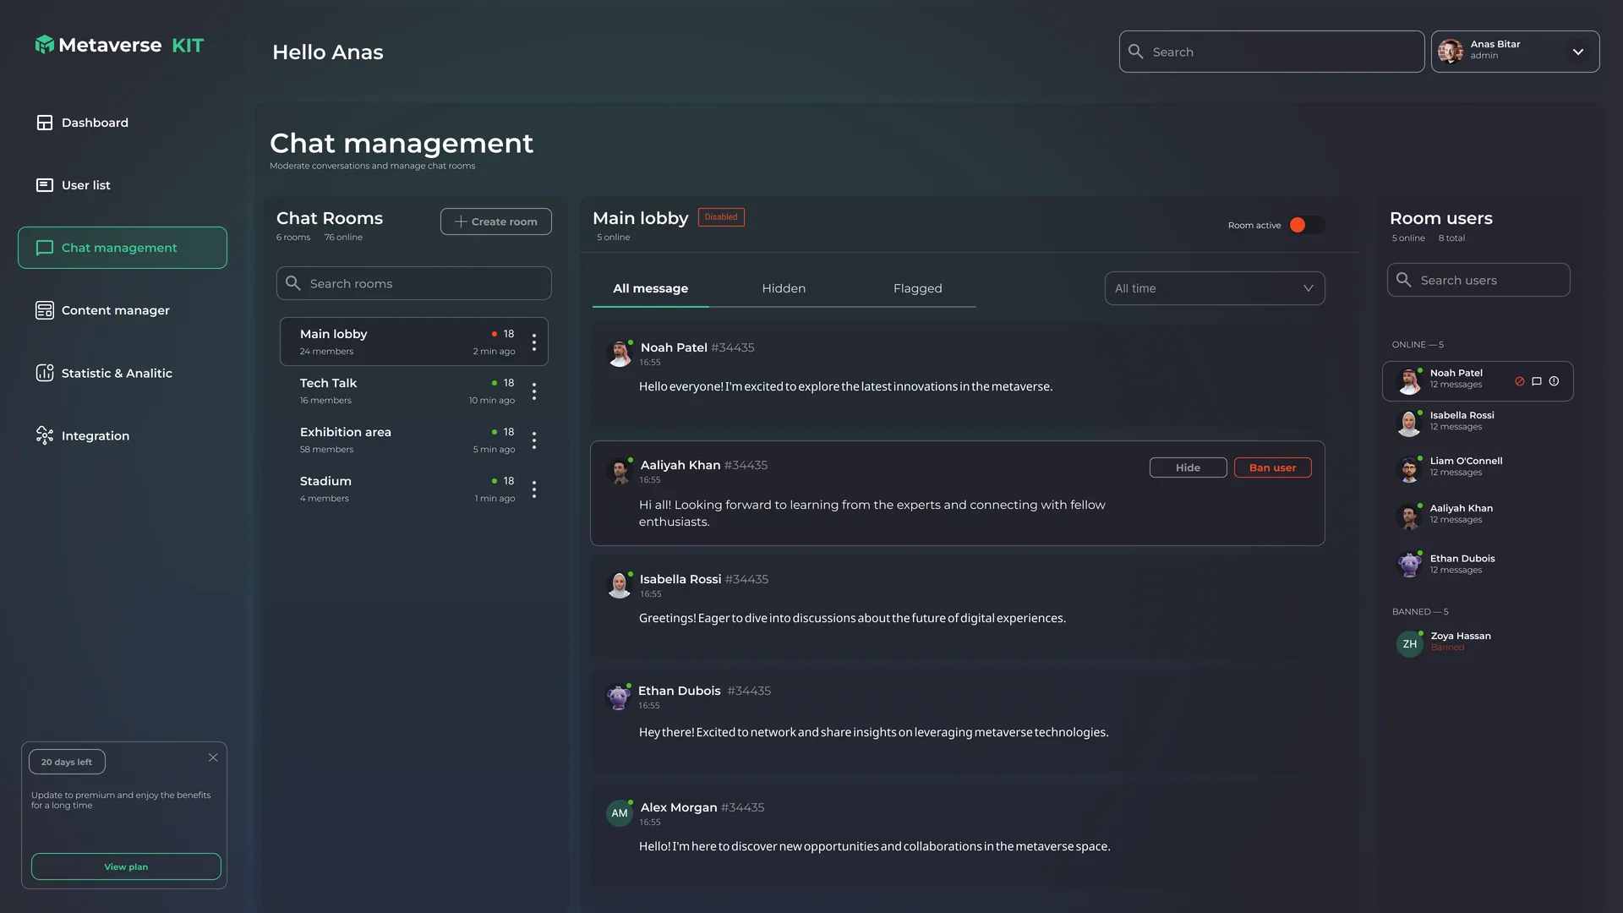
Task: Hide Aaliyah Khan's message
Action: tap(1188, 467)
